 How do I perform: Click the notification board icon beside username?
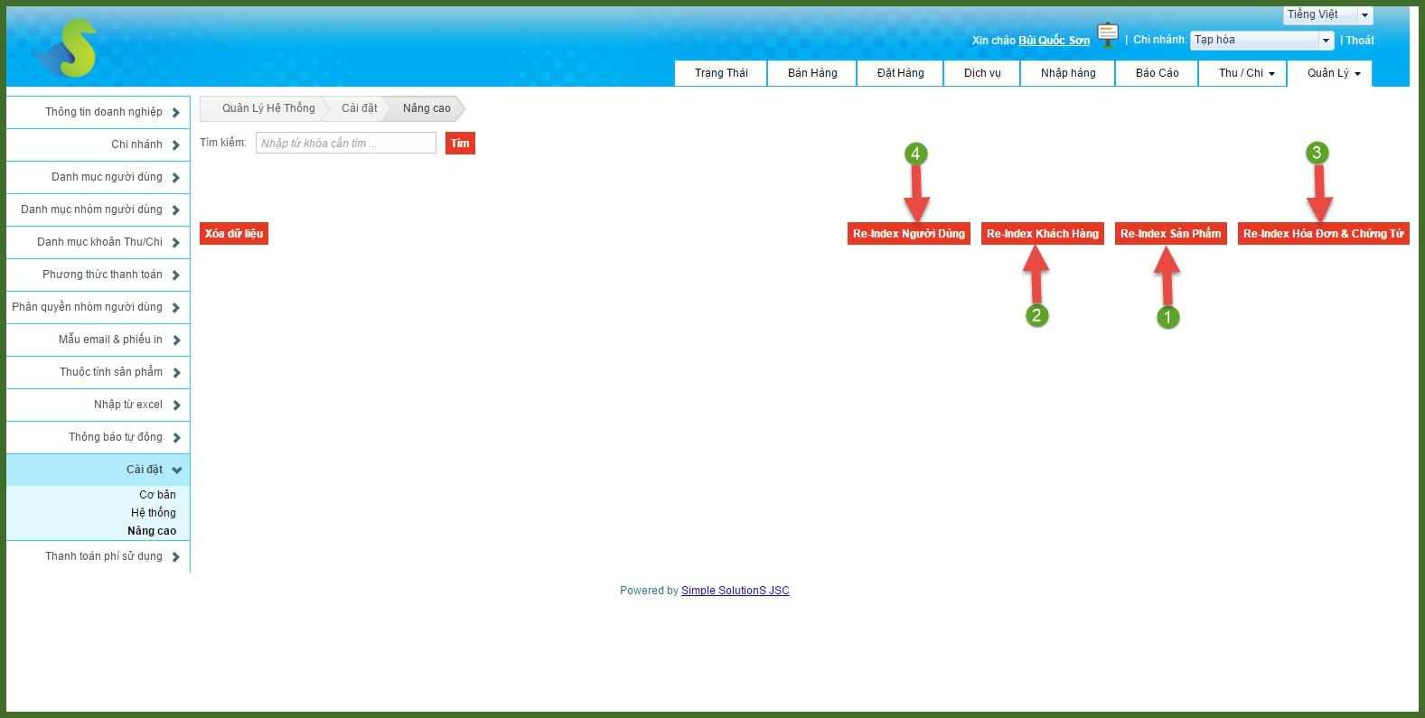pyautogui.click(x=1108, y=35)
